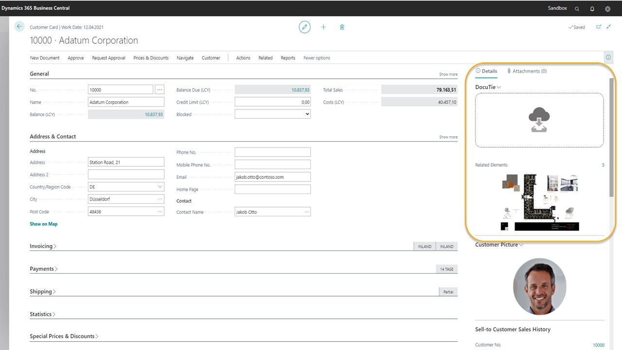Open the Balance Due (LCY) value

tap(300, 90)
